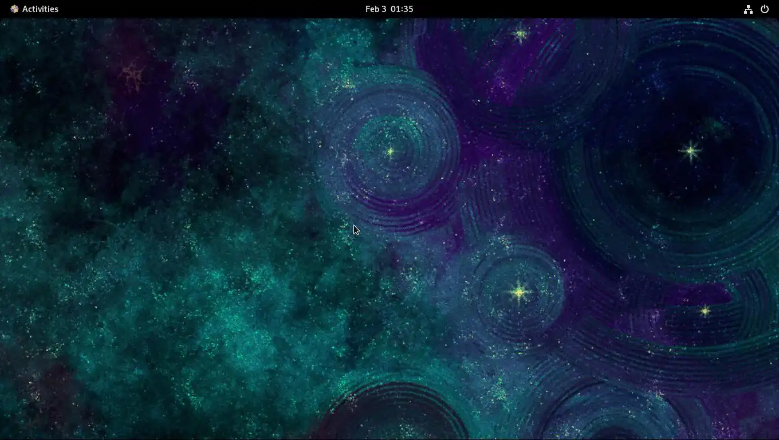Open the Activities overview

click(x=34, y=9)
